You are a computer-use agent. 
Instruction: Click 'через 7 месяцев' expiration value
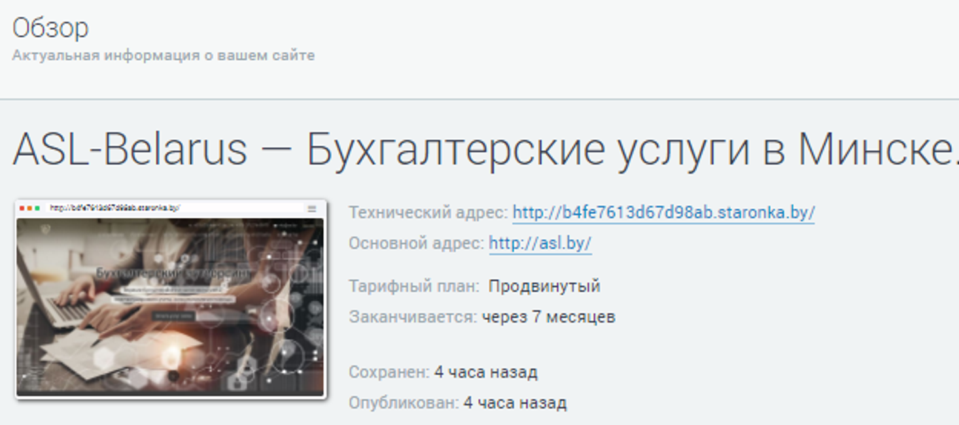click(x=549, y=317)
